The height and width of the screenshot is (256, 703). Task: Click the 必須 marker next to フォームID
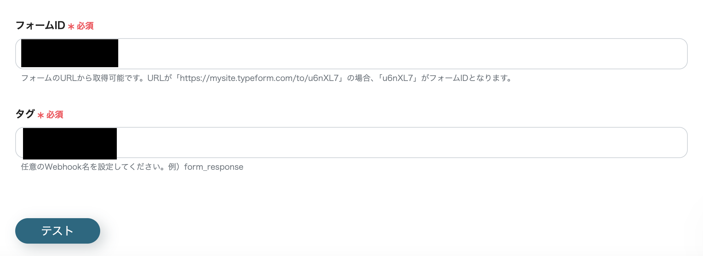click(85, 26)
